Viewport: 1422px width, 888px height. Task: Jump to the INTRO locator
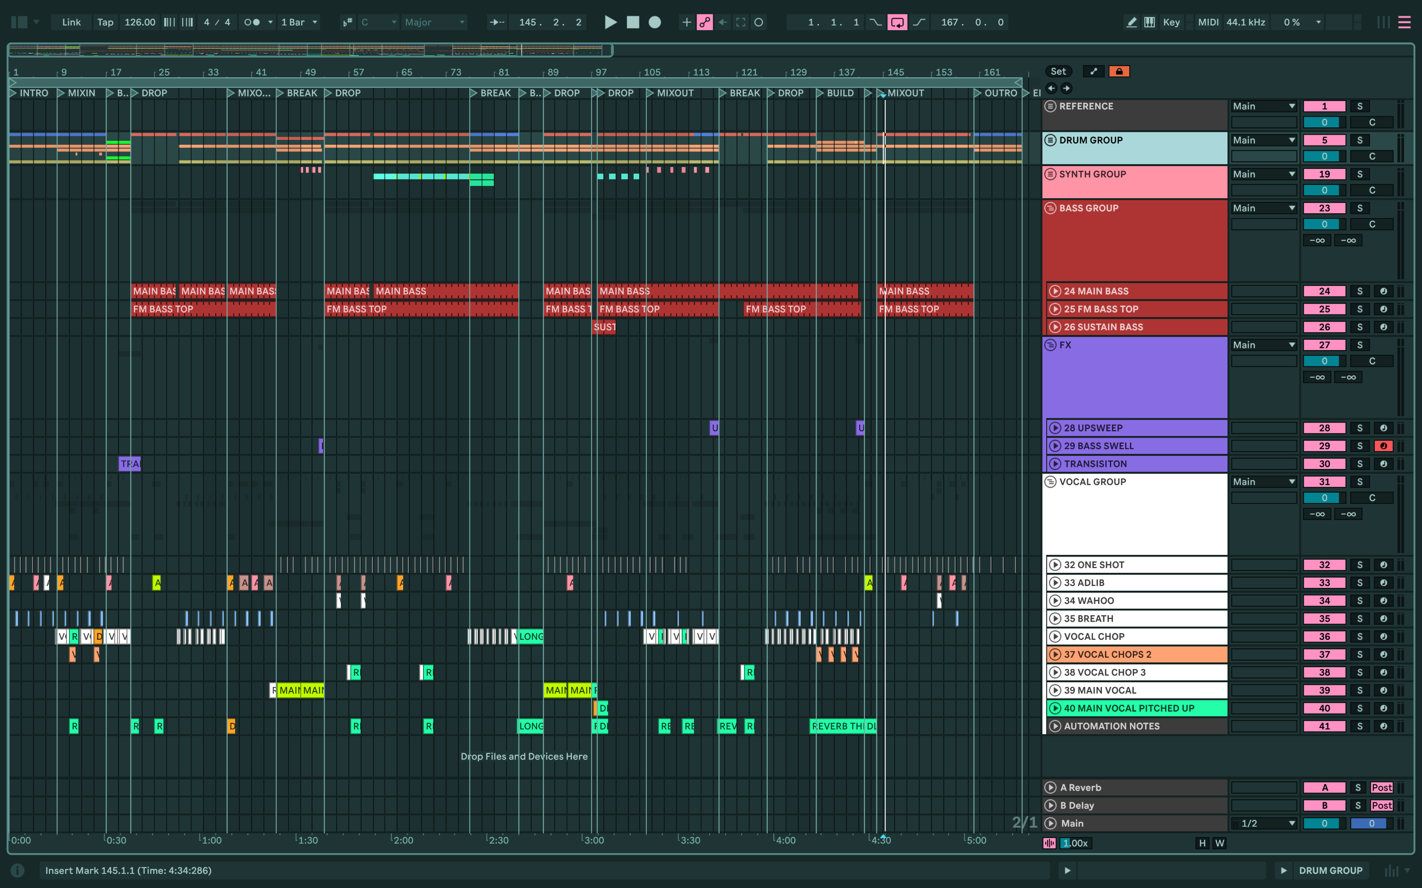[29, 94]
